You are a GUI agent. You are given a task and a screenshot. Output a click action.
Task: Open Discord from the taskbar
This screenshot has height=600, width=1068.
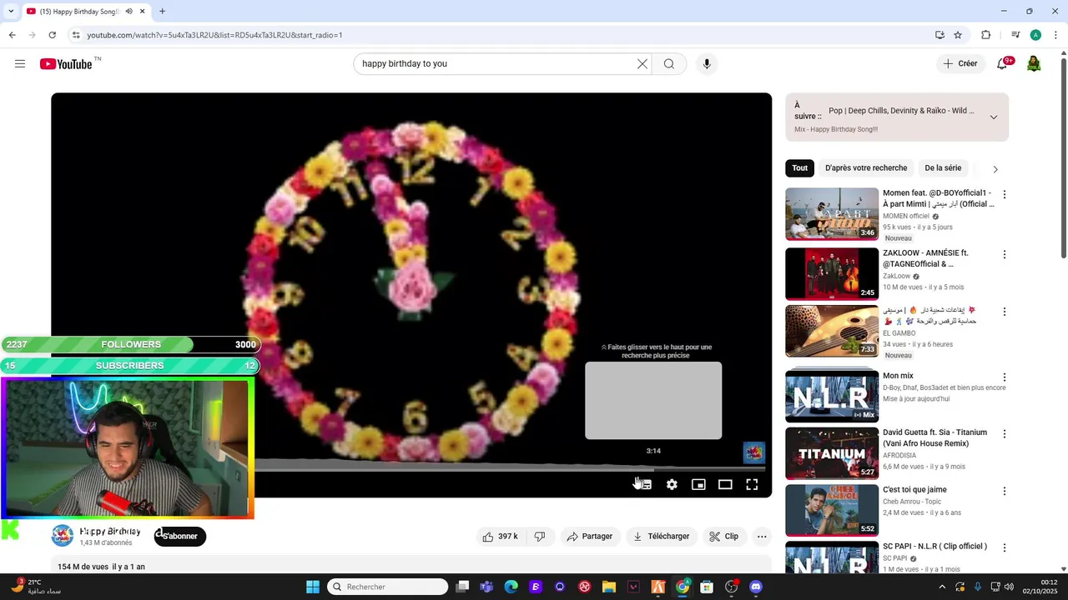pyautogui.click(x=756, y=587)
